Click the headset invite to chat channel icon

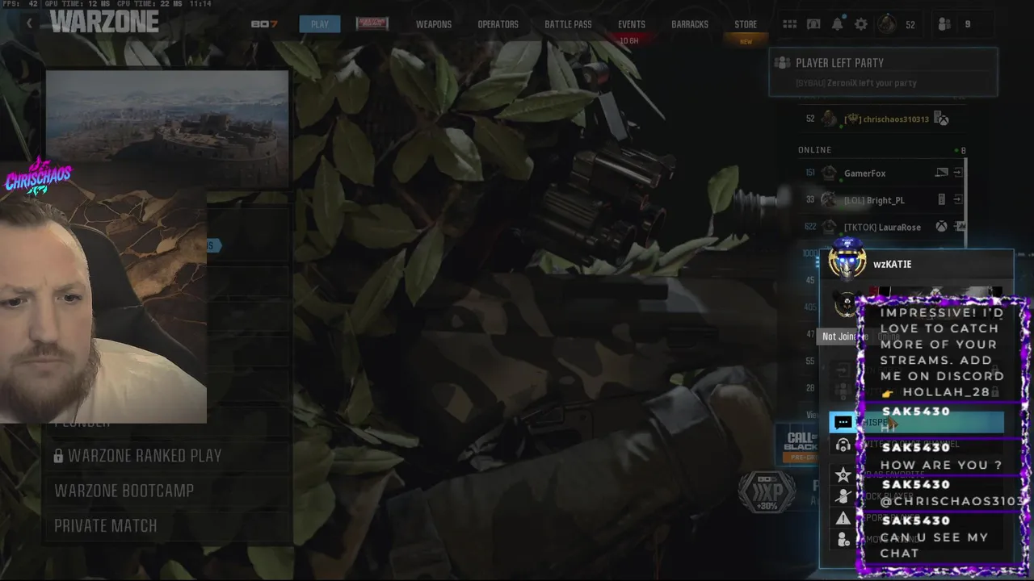pos(843,445)
